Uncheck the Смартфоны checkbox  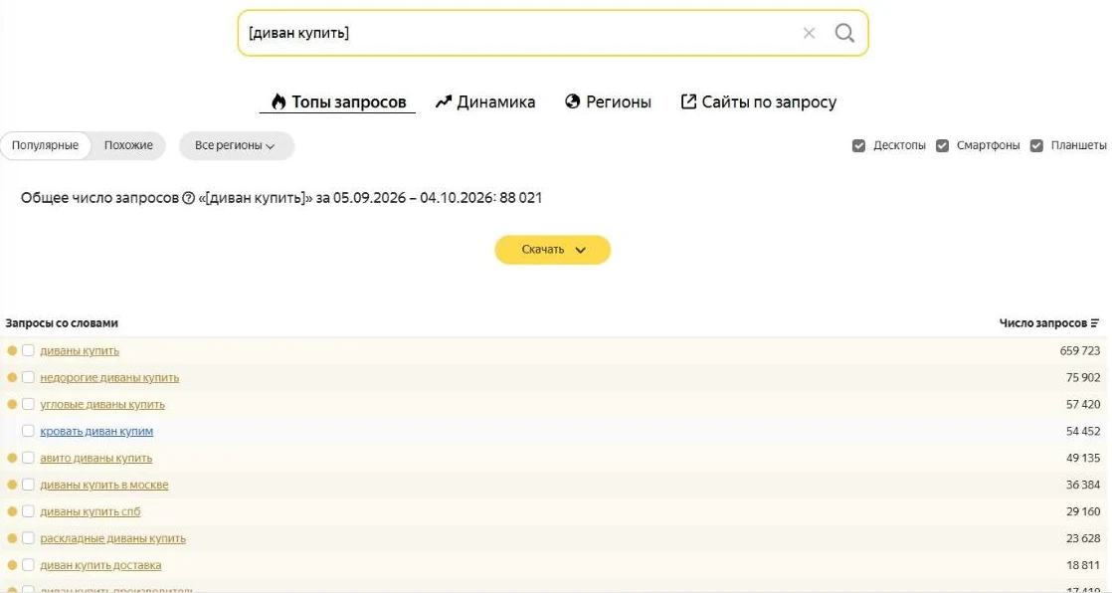(x=942, y=145)
